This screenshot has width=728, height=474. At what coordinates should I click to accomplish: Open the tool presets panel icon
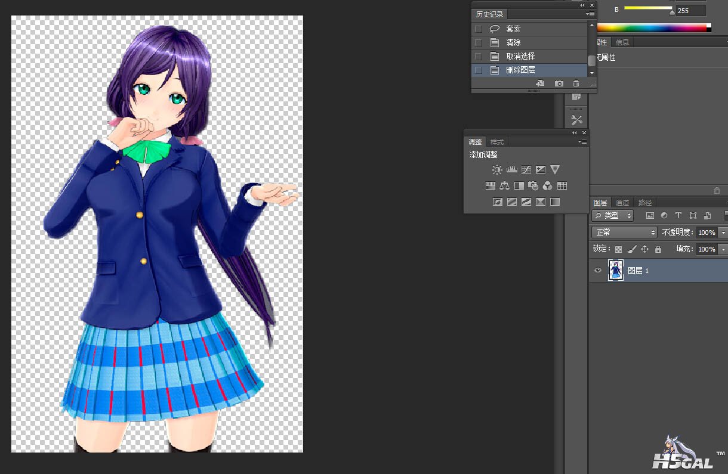[x=576, y=120]
